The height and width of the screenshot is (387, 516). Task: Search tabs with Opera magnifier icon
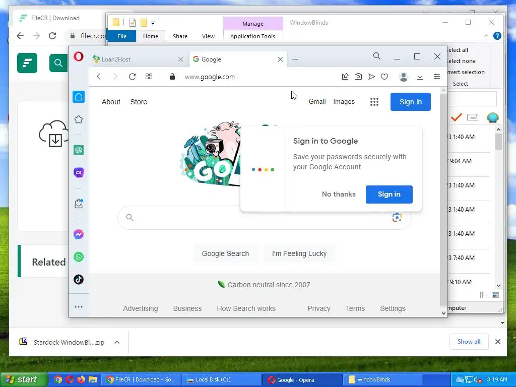click(x=377, y=56)
